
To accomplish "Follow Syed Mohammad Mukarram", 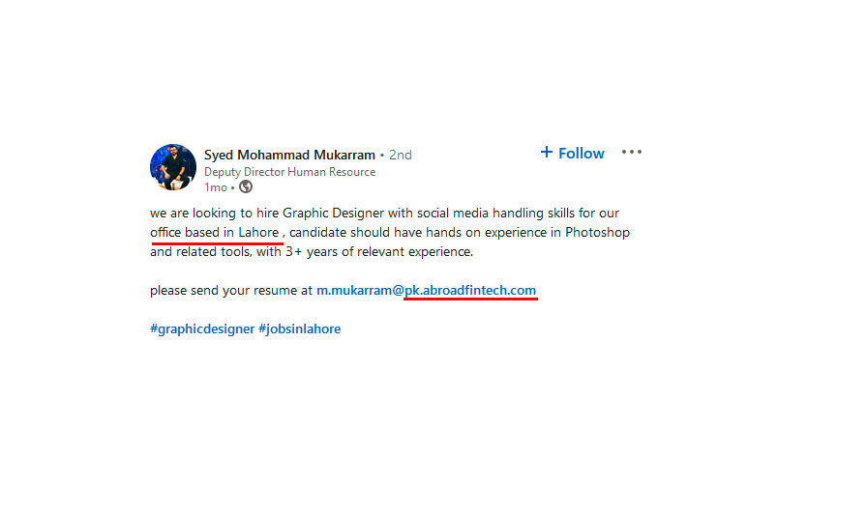I will (x=572, y=153).
